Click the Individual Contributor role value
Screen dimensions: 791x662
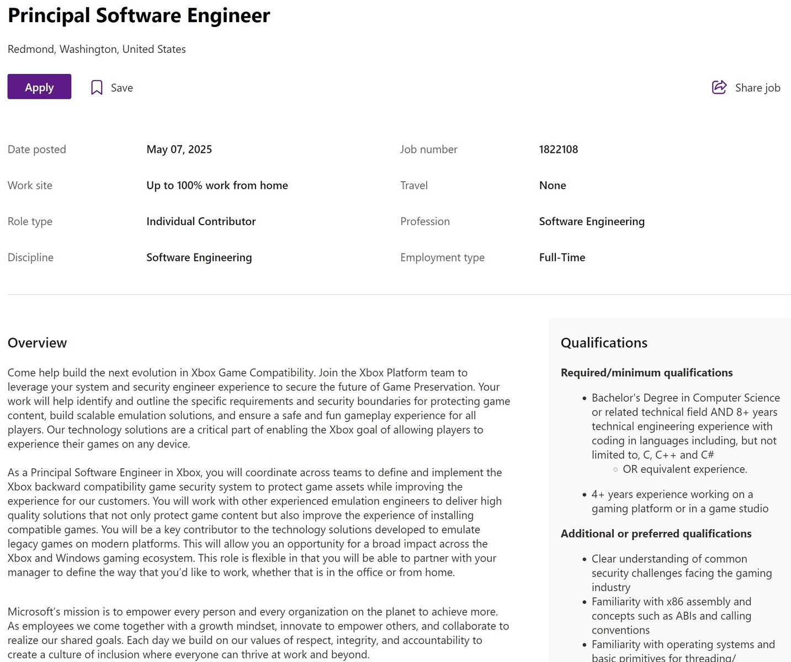(x=201, y=221)
